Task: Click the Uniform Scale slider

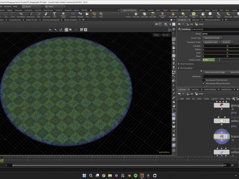Action: click(219, 60)
